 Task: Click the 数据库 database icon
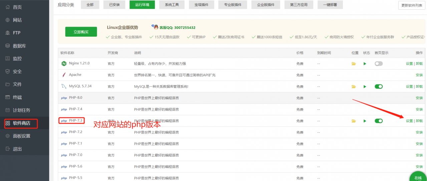8,46
